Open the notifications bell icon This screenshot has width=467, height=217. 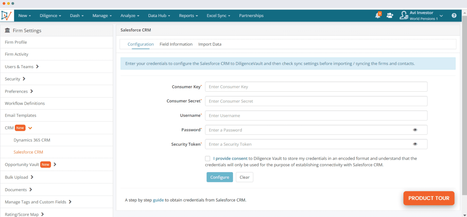pos(378,16)
